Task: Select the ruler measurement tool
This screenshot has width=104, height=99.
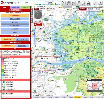Action: click(68, 3)
